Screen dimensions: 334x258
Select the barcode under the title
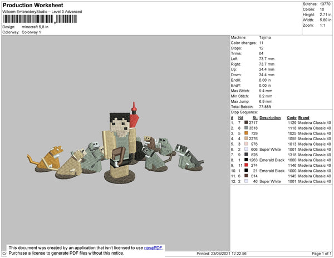[x=40, y=19]
